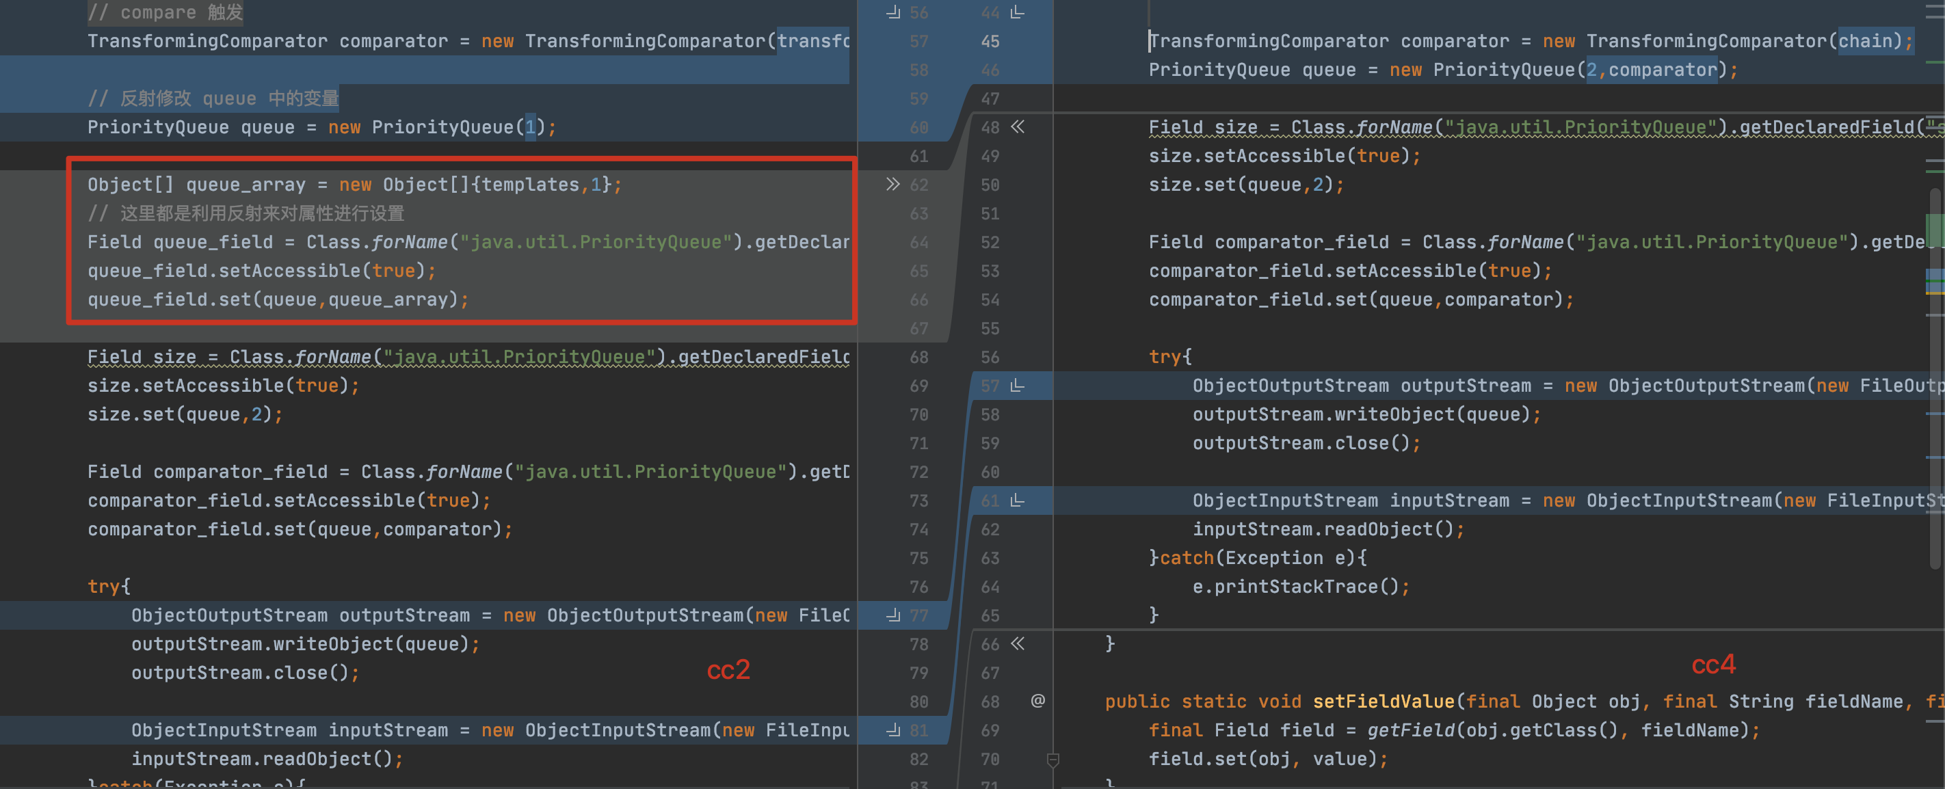Click line number 68 in left gutter

[x=919, y=357]
